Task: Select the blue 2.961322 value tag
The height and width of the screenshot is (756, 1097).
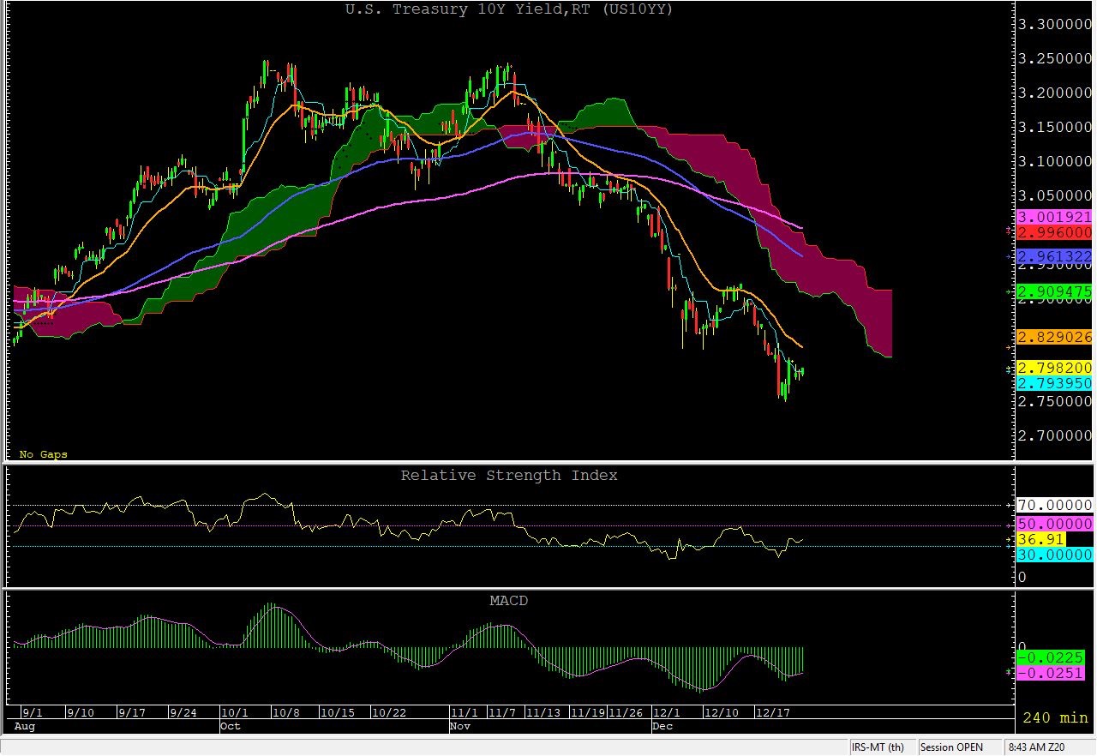Action: (x=1054, y=256)
